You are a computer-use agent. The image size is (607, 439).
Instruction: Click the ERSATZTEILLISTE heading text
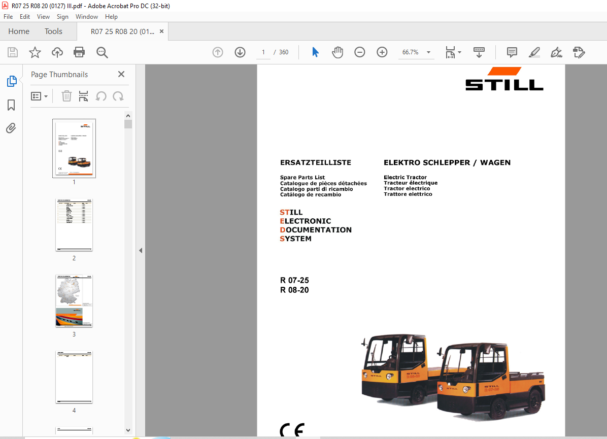tap(316, 162)
